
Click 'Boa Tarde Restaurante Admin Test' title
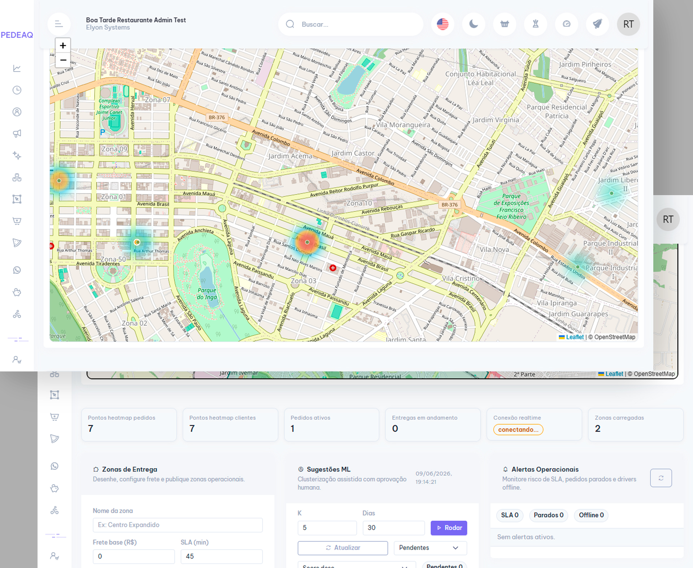pyautogui.click(x=136, y=20)
